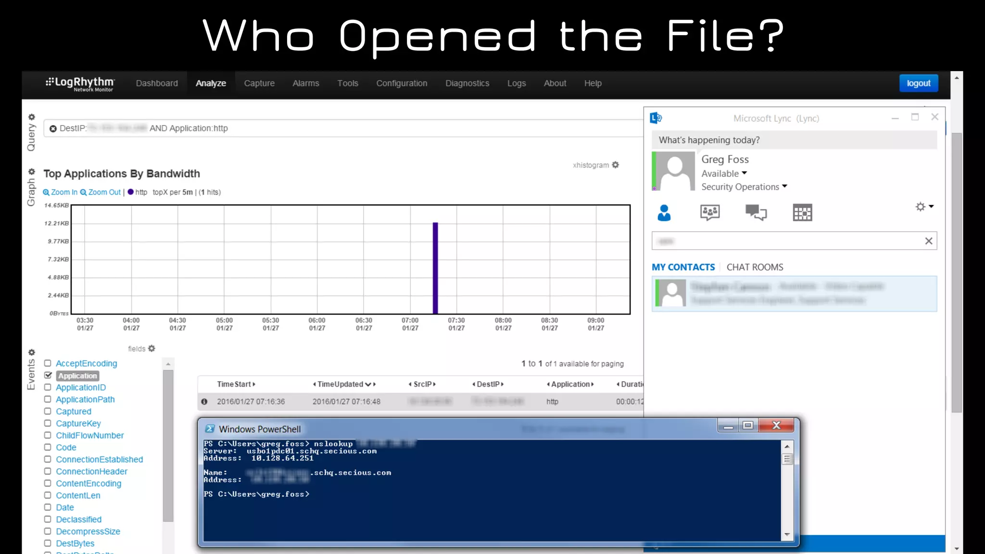Click the fields list scrollbar
This screenshot has width=985, height=554.
coord(168,445)
